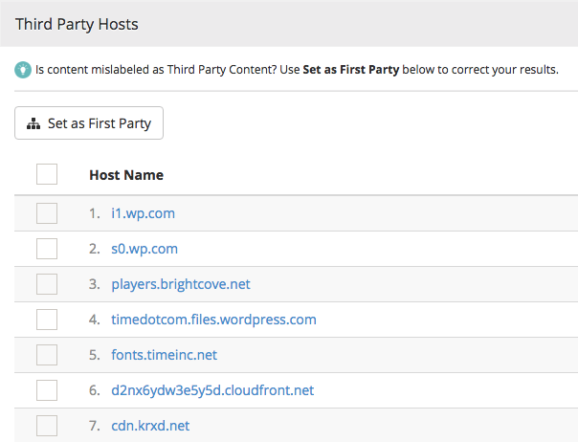Check the box for s0.wp.com
The height and width of the screenshot is (442, 578).
click(x=47, y=249)
